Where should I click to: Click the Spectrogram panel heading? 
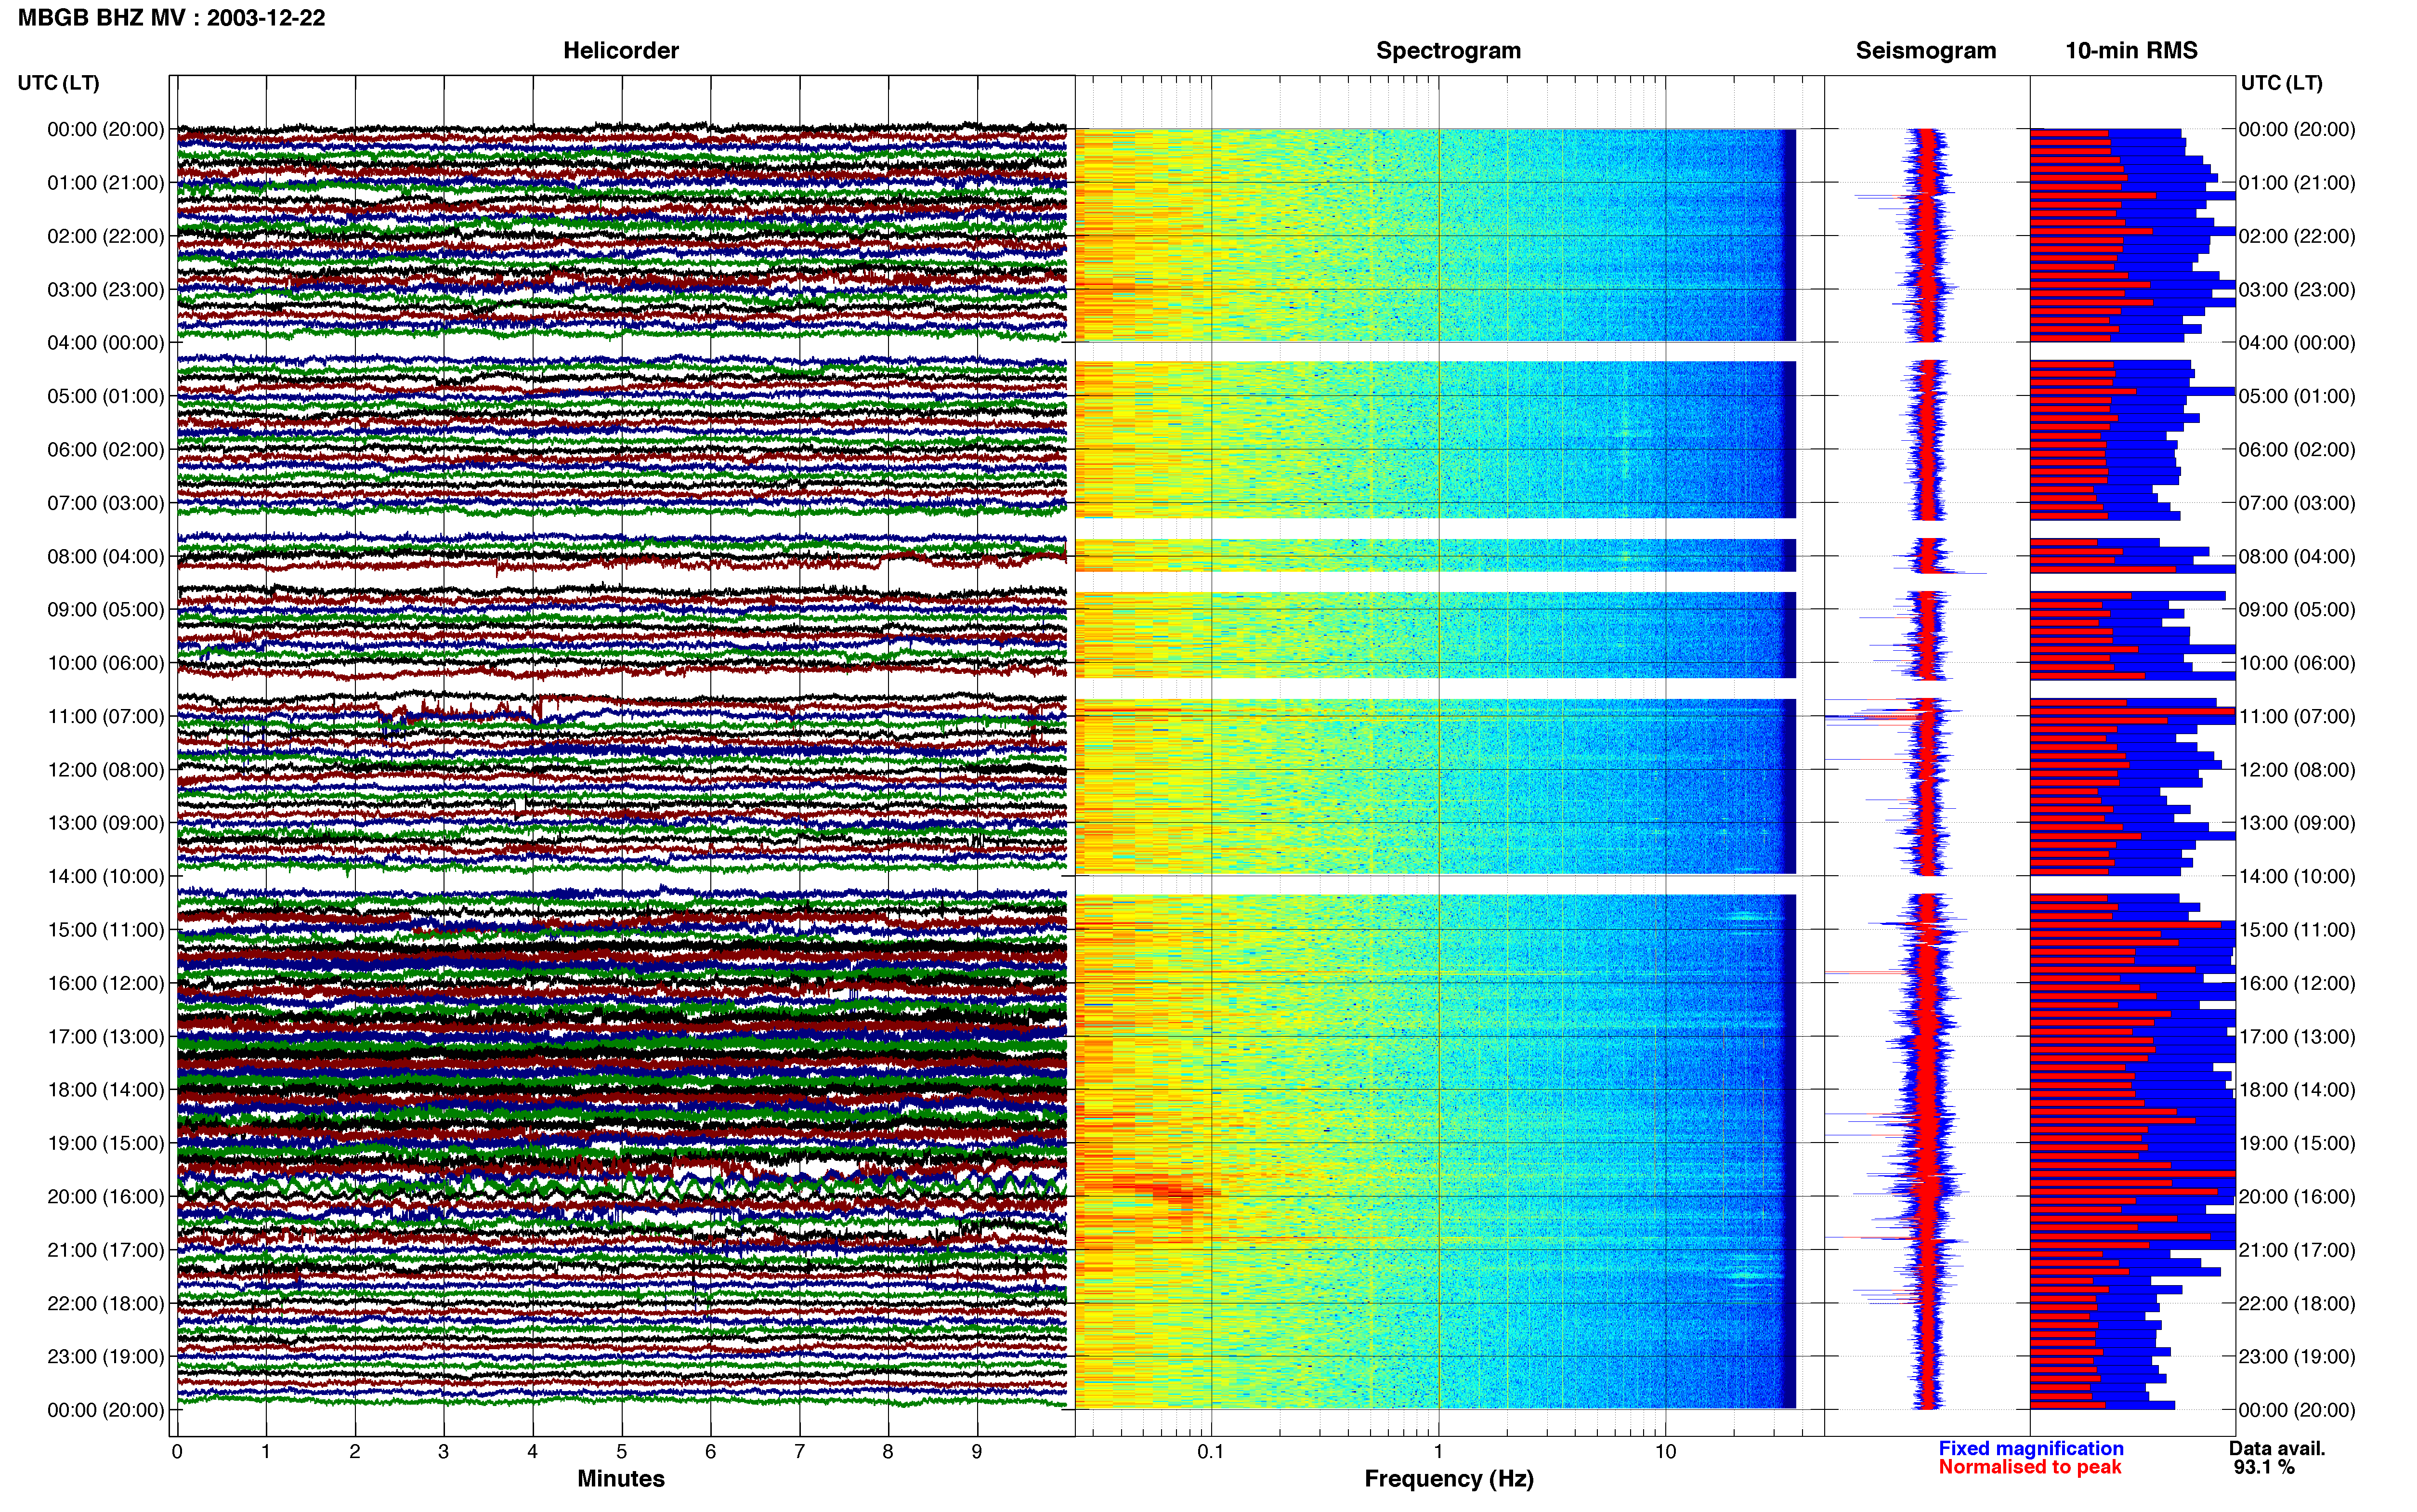click(1449, 51)
